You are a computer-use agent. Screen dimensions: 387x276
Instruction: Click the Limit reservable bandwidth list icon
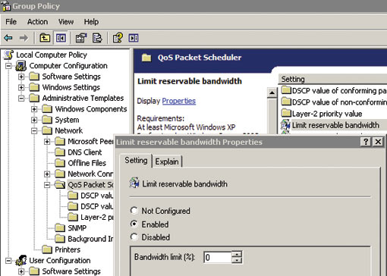click(x=285, y=125)
